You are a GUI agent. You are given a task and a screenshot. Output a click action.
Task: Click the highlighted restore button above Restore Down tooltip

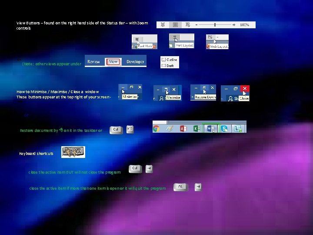click(x=204, y=87)
